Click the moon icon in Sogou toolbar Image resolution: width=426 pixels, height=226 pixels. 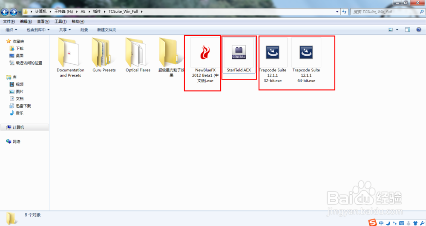(388, 223)
